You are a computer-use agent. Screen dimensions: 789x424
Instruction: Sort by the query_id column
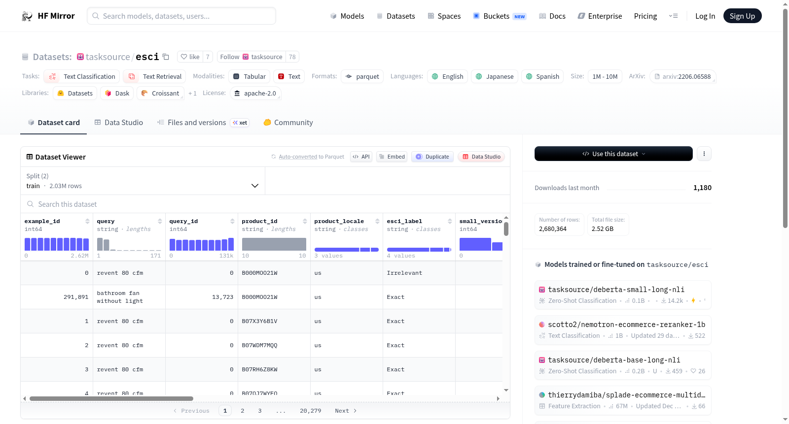coord(232,221)
